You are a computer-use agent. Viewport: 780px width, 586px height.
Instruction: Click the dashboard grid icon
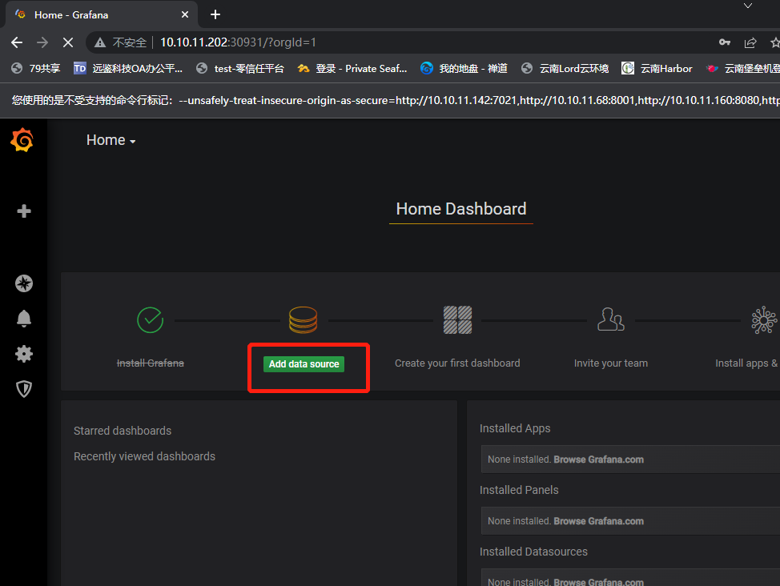point(457,320)
